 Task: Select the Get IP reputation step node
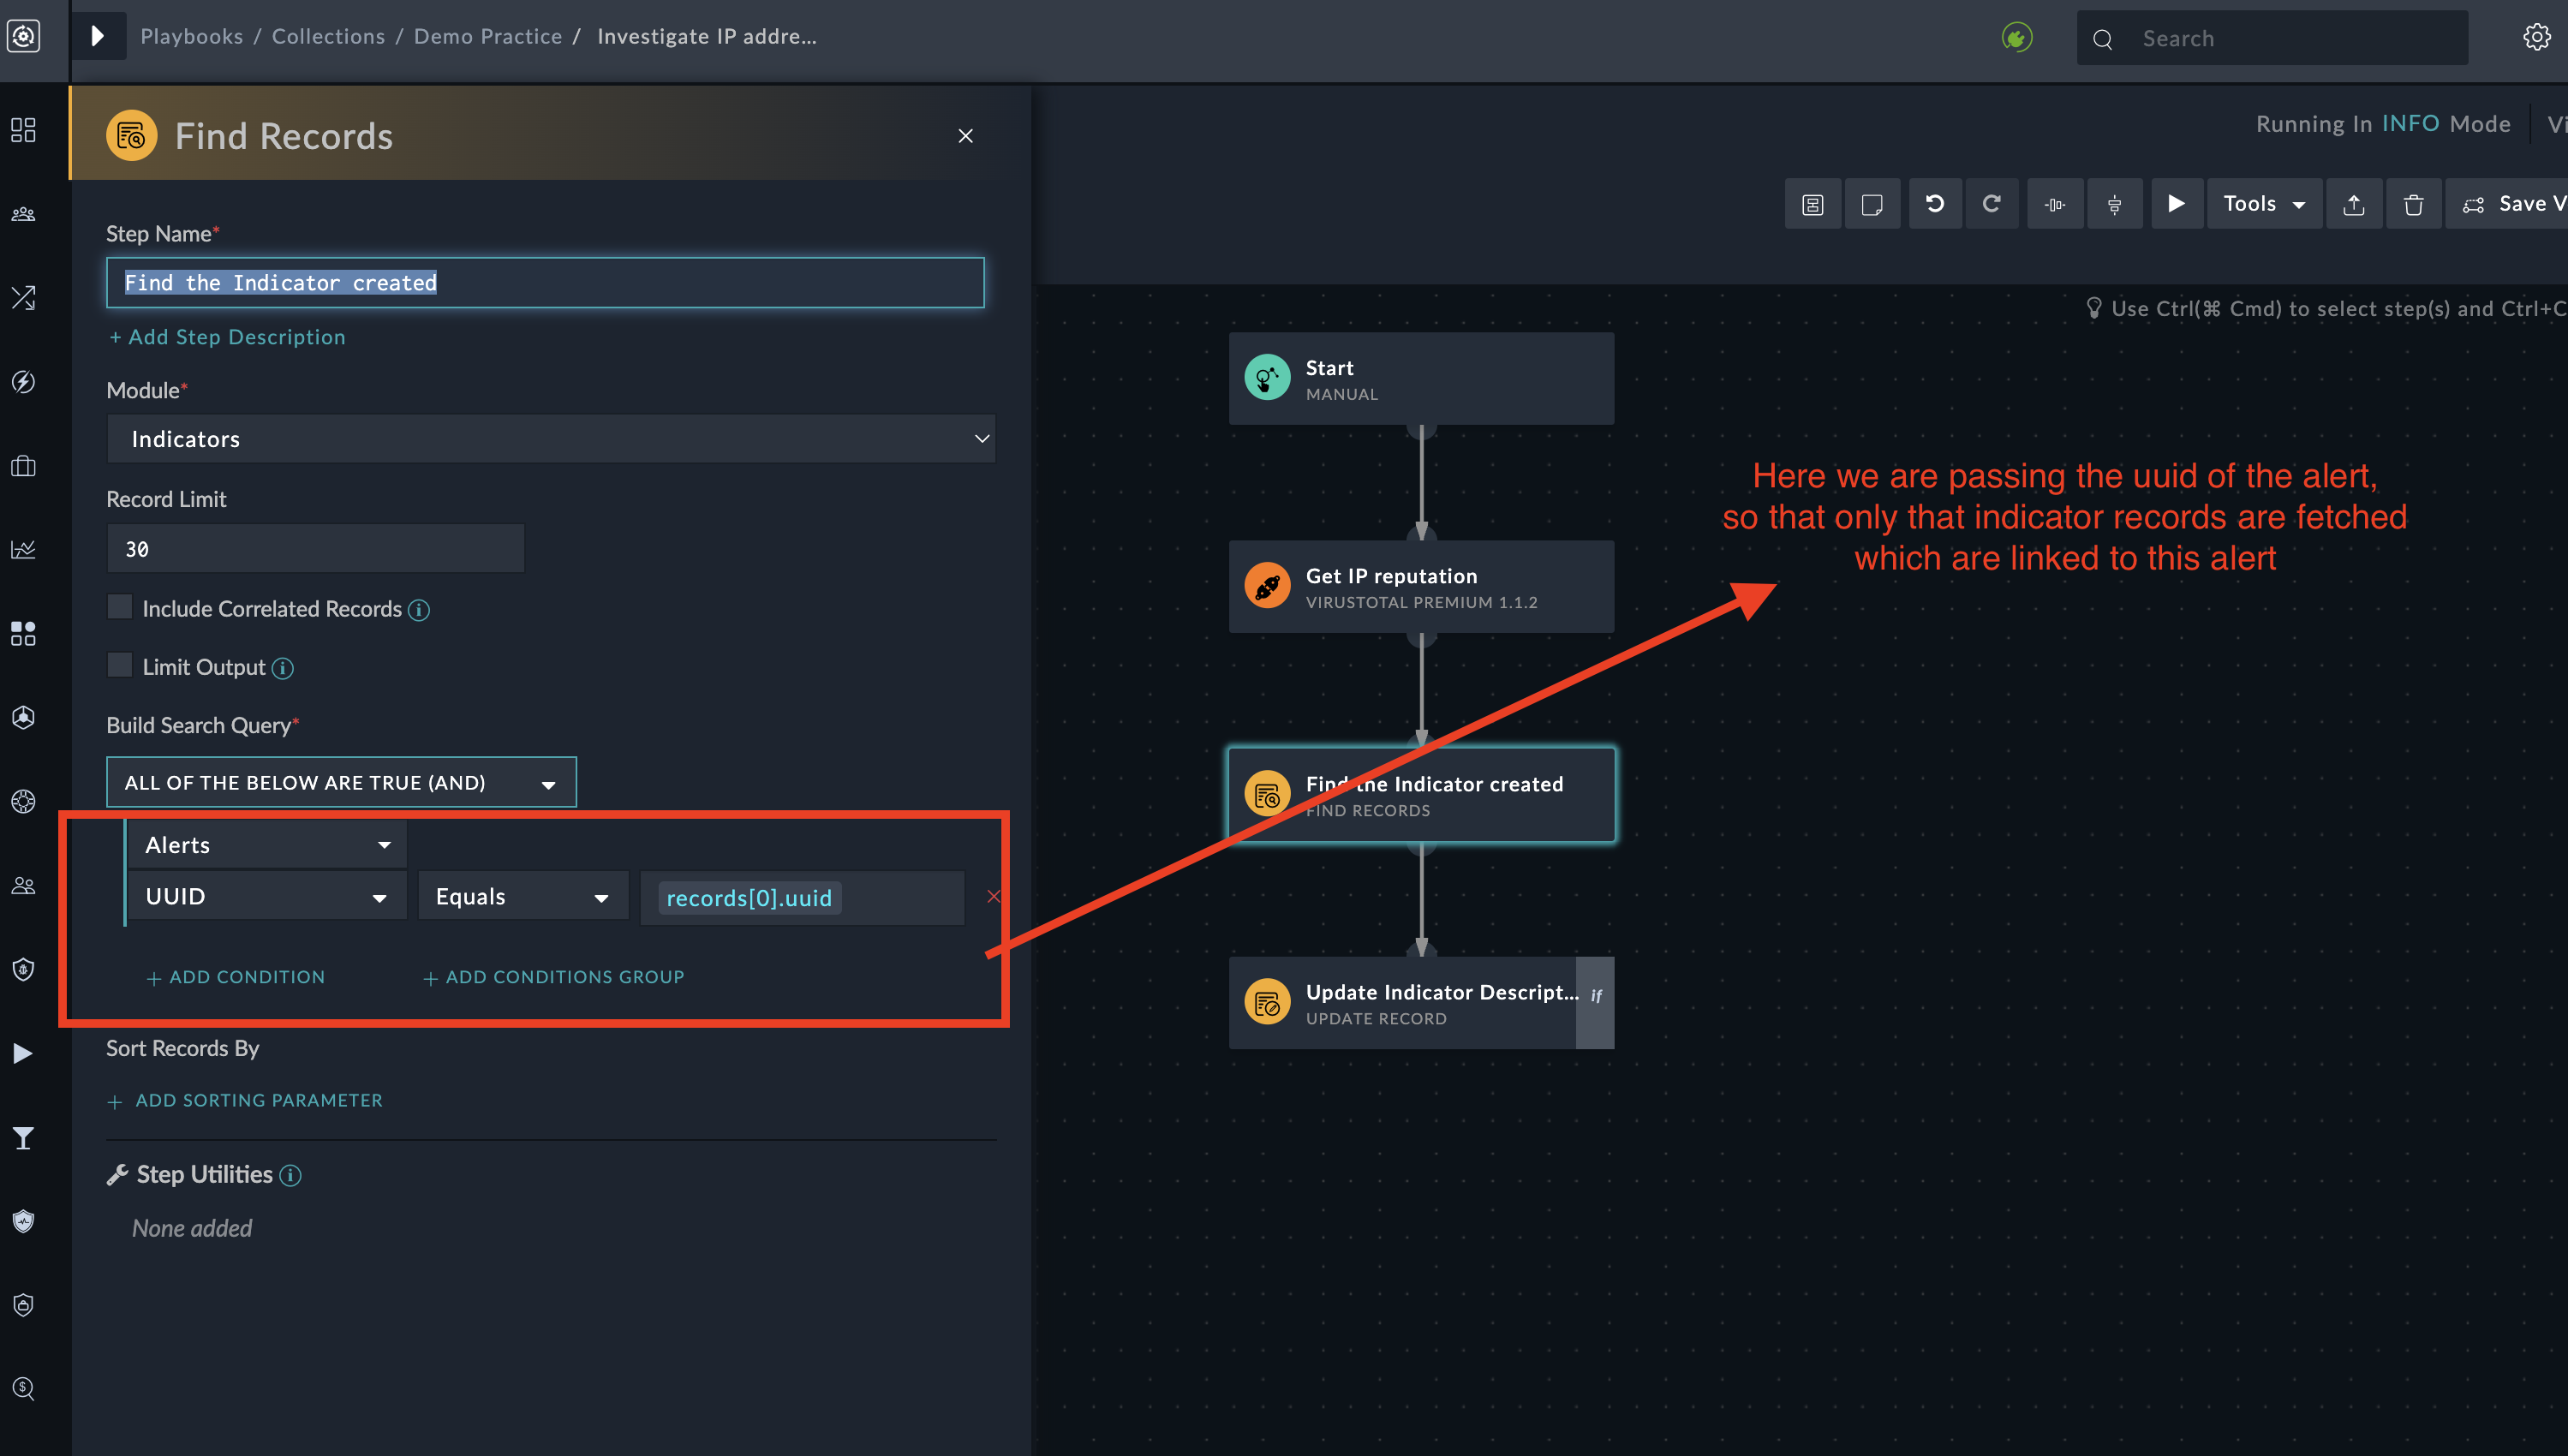point(1420,587)
